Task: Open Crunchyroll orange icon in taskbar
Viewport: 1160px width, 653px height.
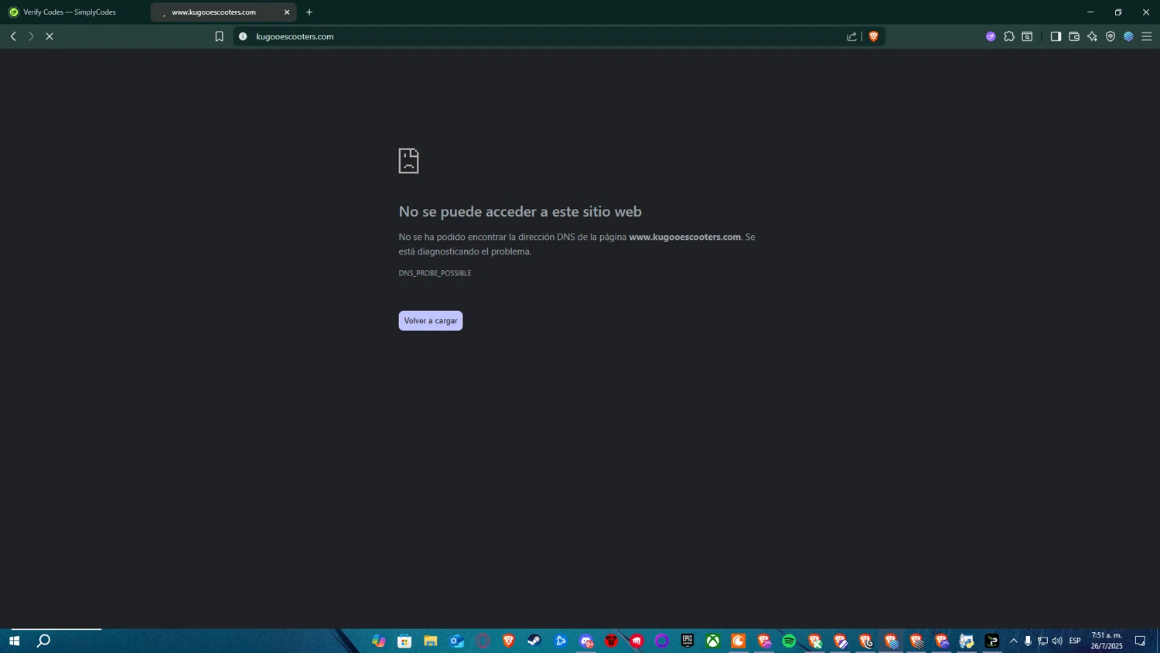Action: tap(739, 641)
